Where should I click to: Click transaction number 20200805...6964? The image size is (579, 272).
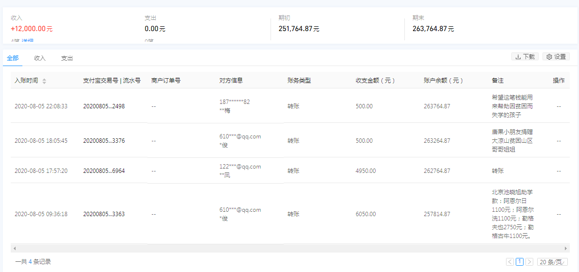[x=104, y=171]
